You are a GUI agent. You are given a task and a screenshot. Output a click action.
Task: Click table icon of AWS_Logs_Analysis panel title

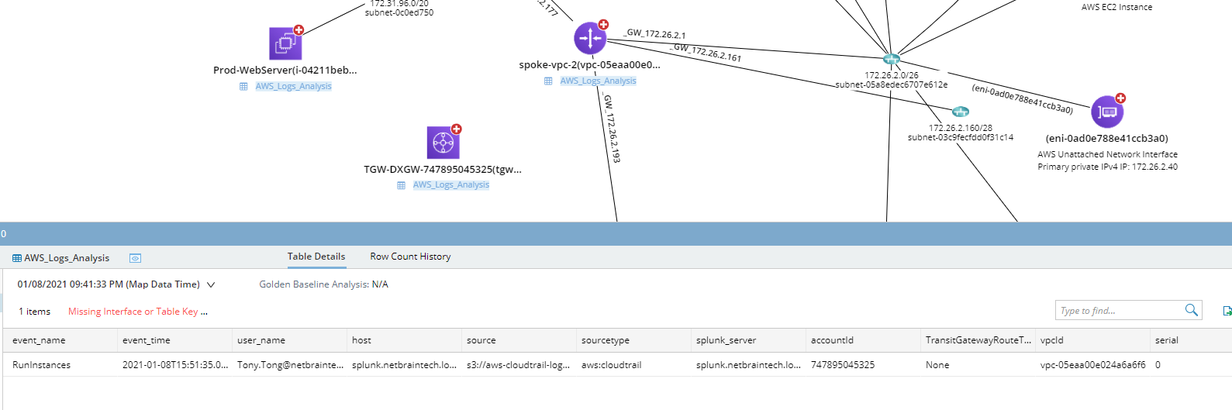[17, 258]
